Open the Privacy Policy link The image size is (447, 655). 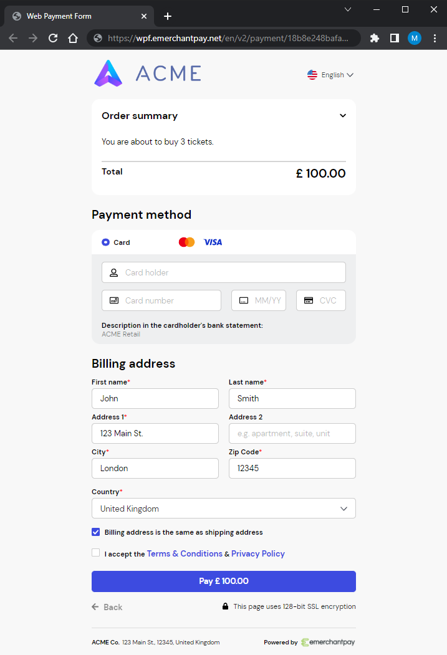257,553
